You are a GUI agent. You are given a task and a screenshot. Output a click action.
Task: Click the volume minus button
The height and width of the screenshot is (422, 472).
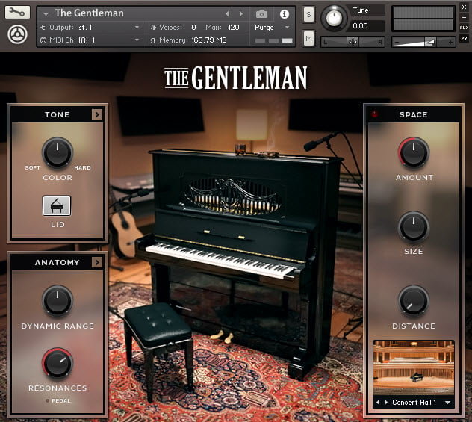click(x=397, y=42)
